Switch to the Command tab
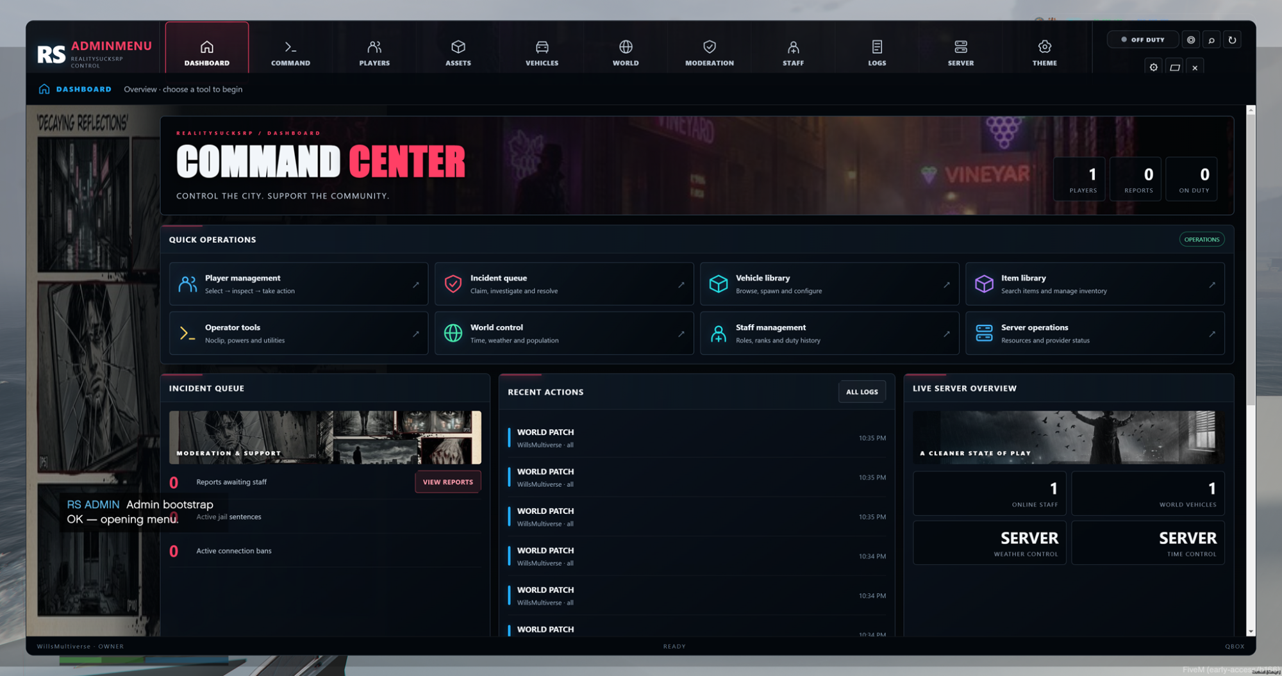Viewport: 1282px width, 676px height. pos(290,53)
